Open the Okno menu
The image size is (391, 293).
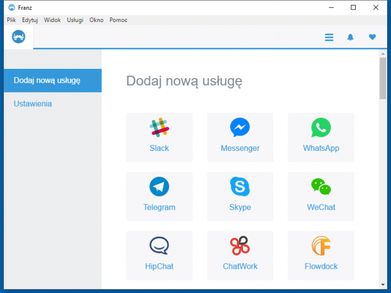click(96, 20)
